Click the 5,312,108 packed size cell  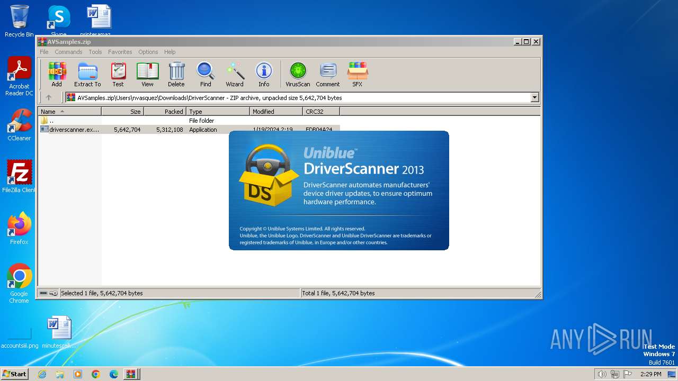(x=169, y=130)
